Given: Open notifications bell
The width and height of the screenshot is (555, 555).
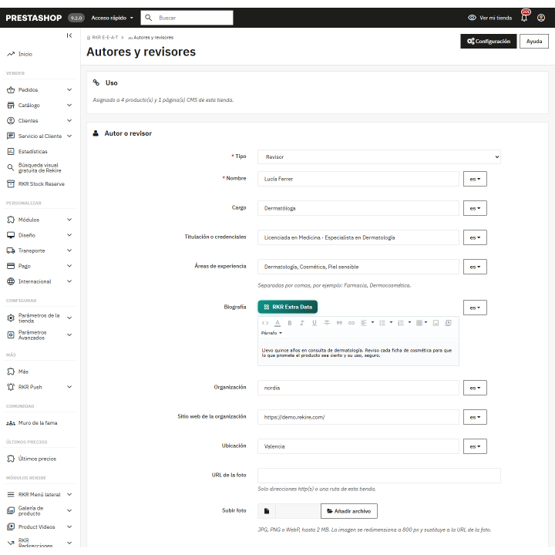Looking at the screenshot, I should pos(524,17).
